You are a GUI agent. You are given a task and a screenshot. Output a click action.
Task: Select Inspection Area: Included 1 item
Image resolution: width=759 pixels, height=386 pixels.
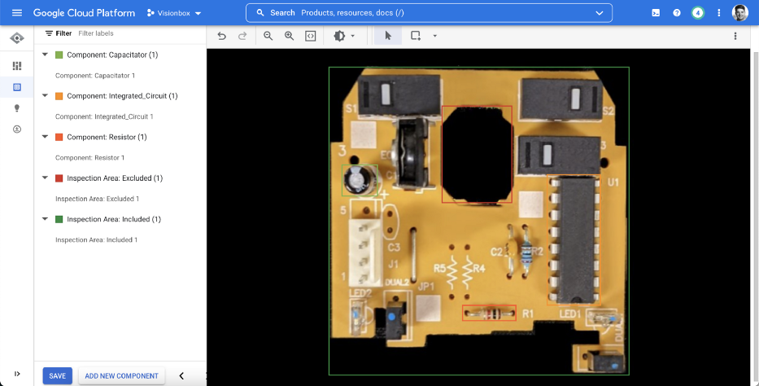[96, 239]
